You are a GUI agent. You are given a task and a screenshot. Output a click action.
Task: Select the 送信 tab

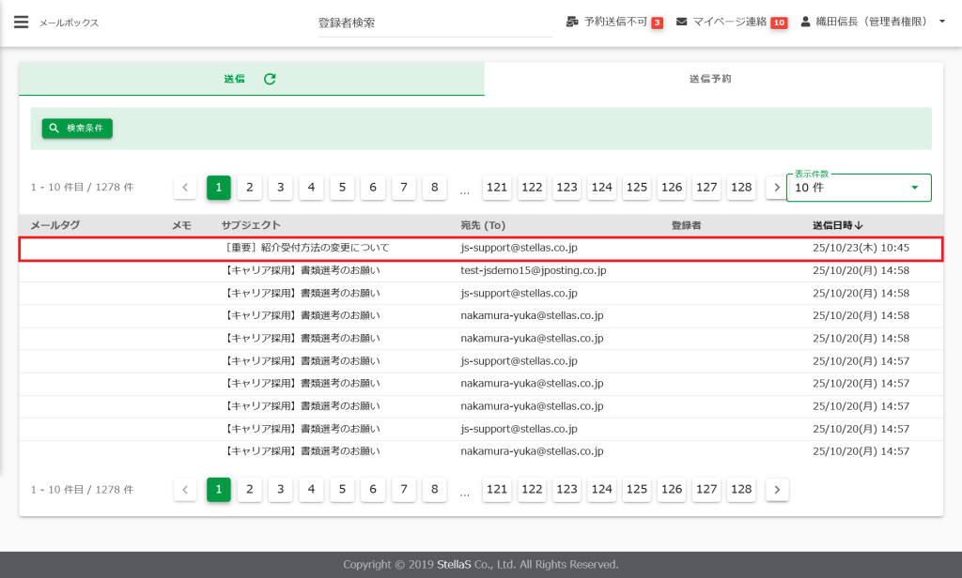pyautogui.click(x=235, y=79)
